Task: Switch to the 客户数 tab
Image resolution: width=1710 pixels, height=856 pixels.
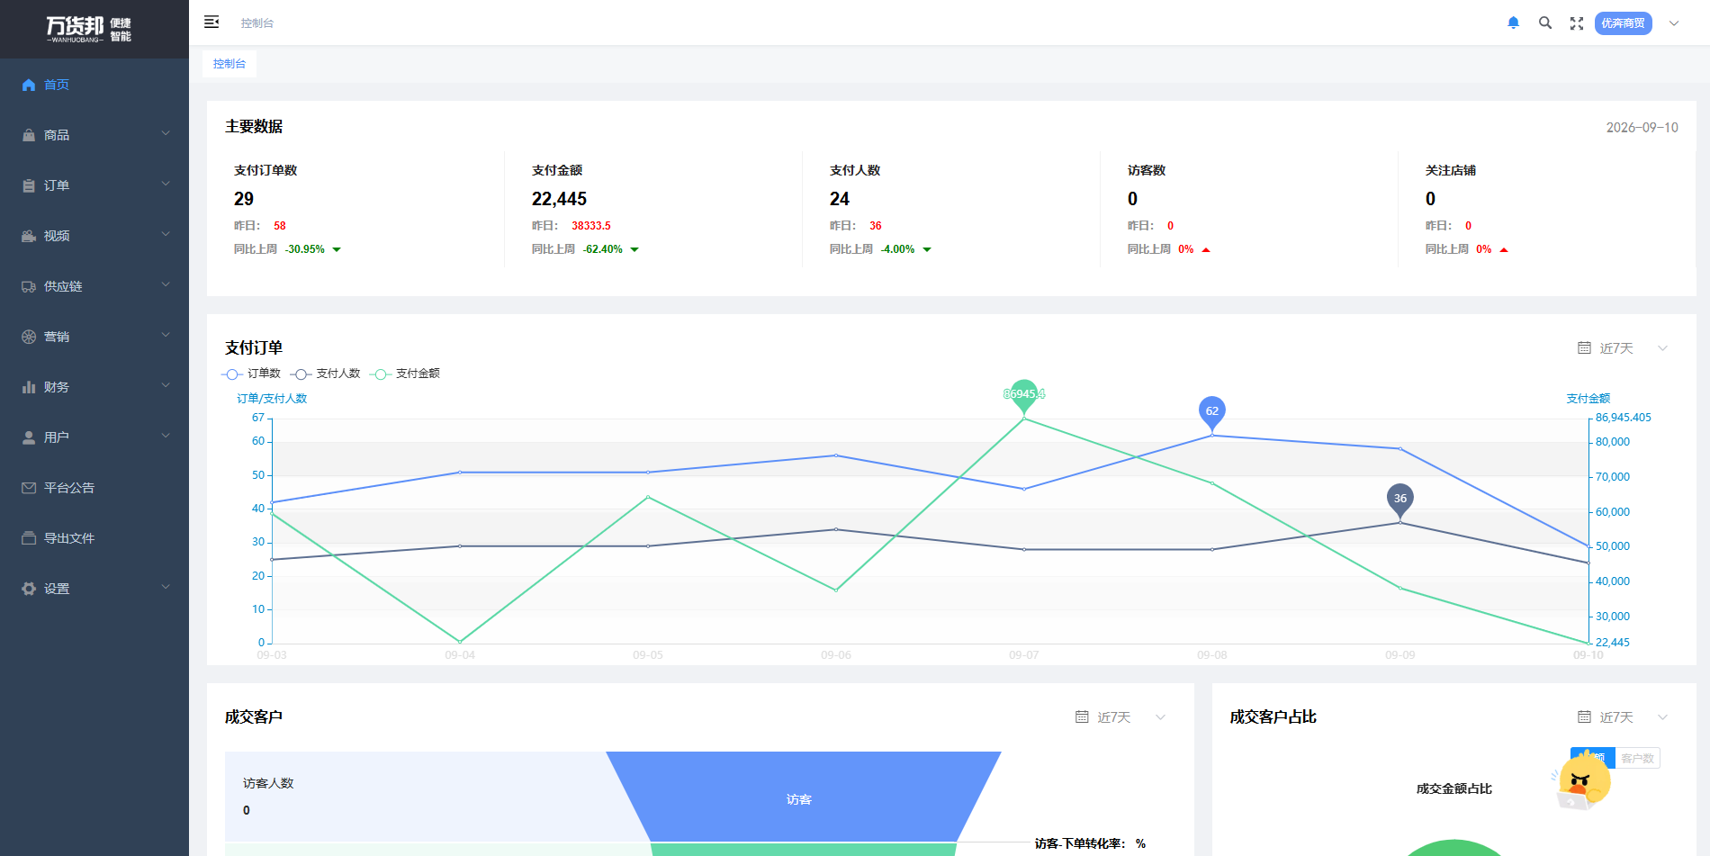Action: point(1638,759)
